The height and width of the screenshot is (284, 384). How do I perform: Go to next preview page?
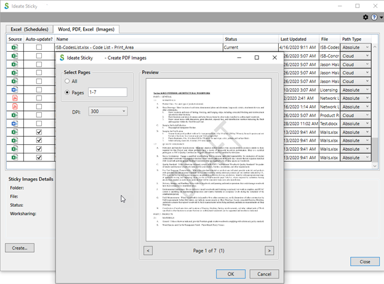270,251
